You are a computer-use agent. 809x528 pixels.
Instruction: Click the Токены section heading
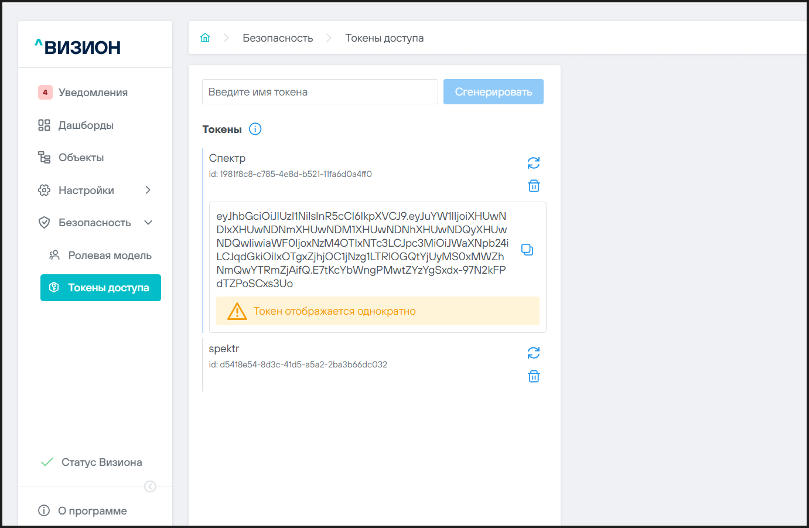point(222,130)
